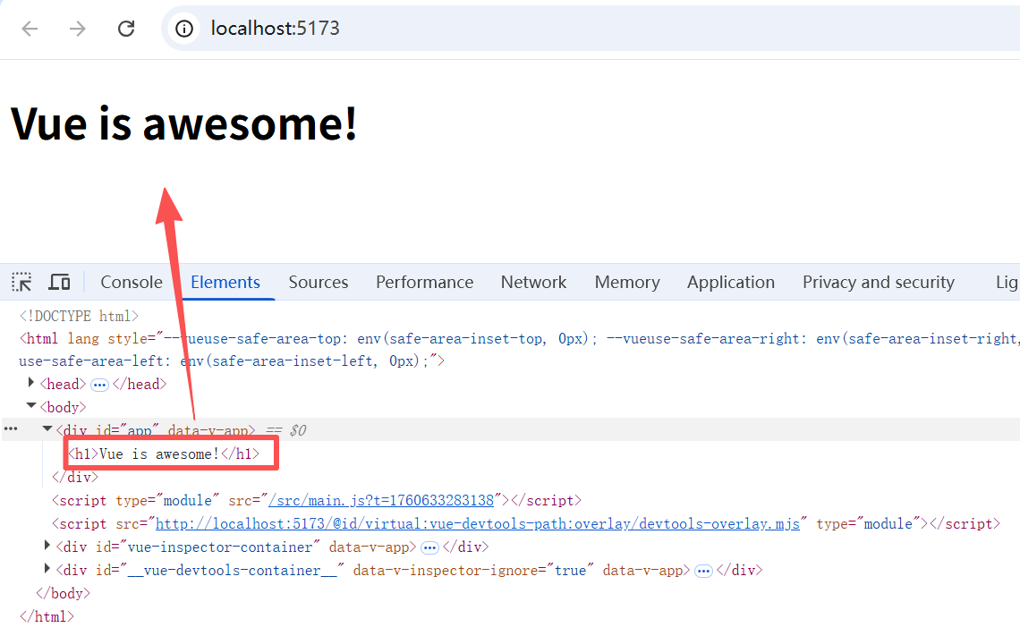The height and width of the screenshot is (636, 1020).
Task: Open the Network tab
Action: 533,283
